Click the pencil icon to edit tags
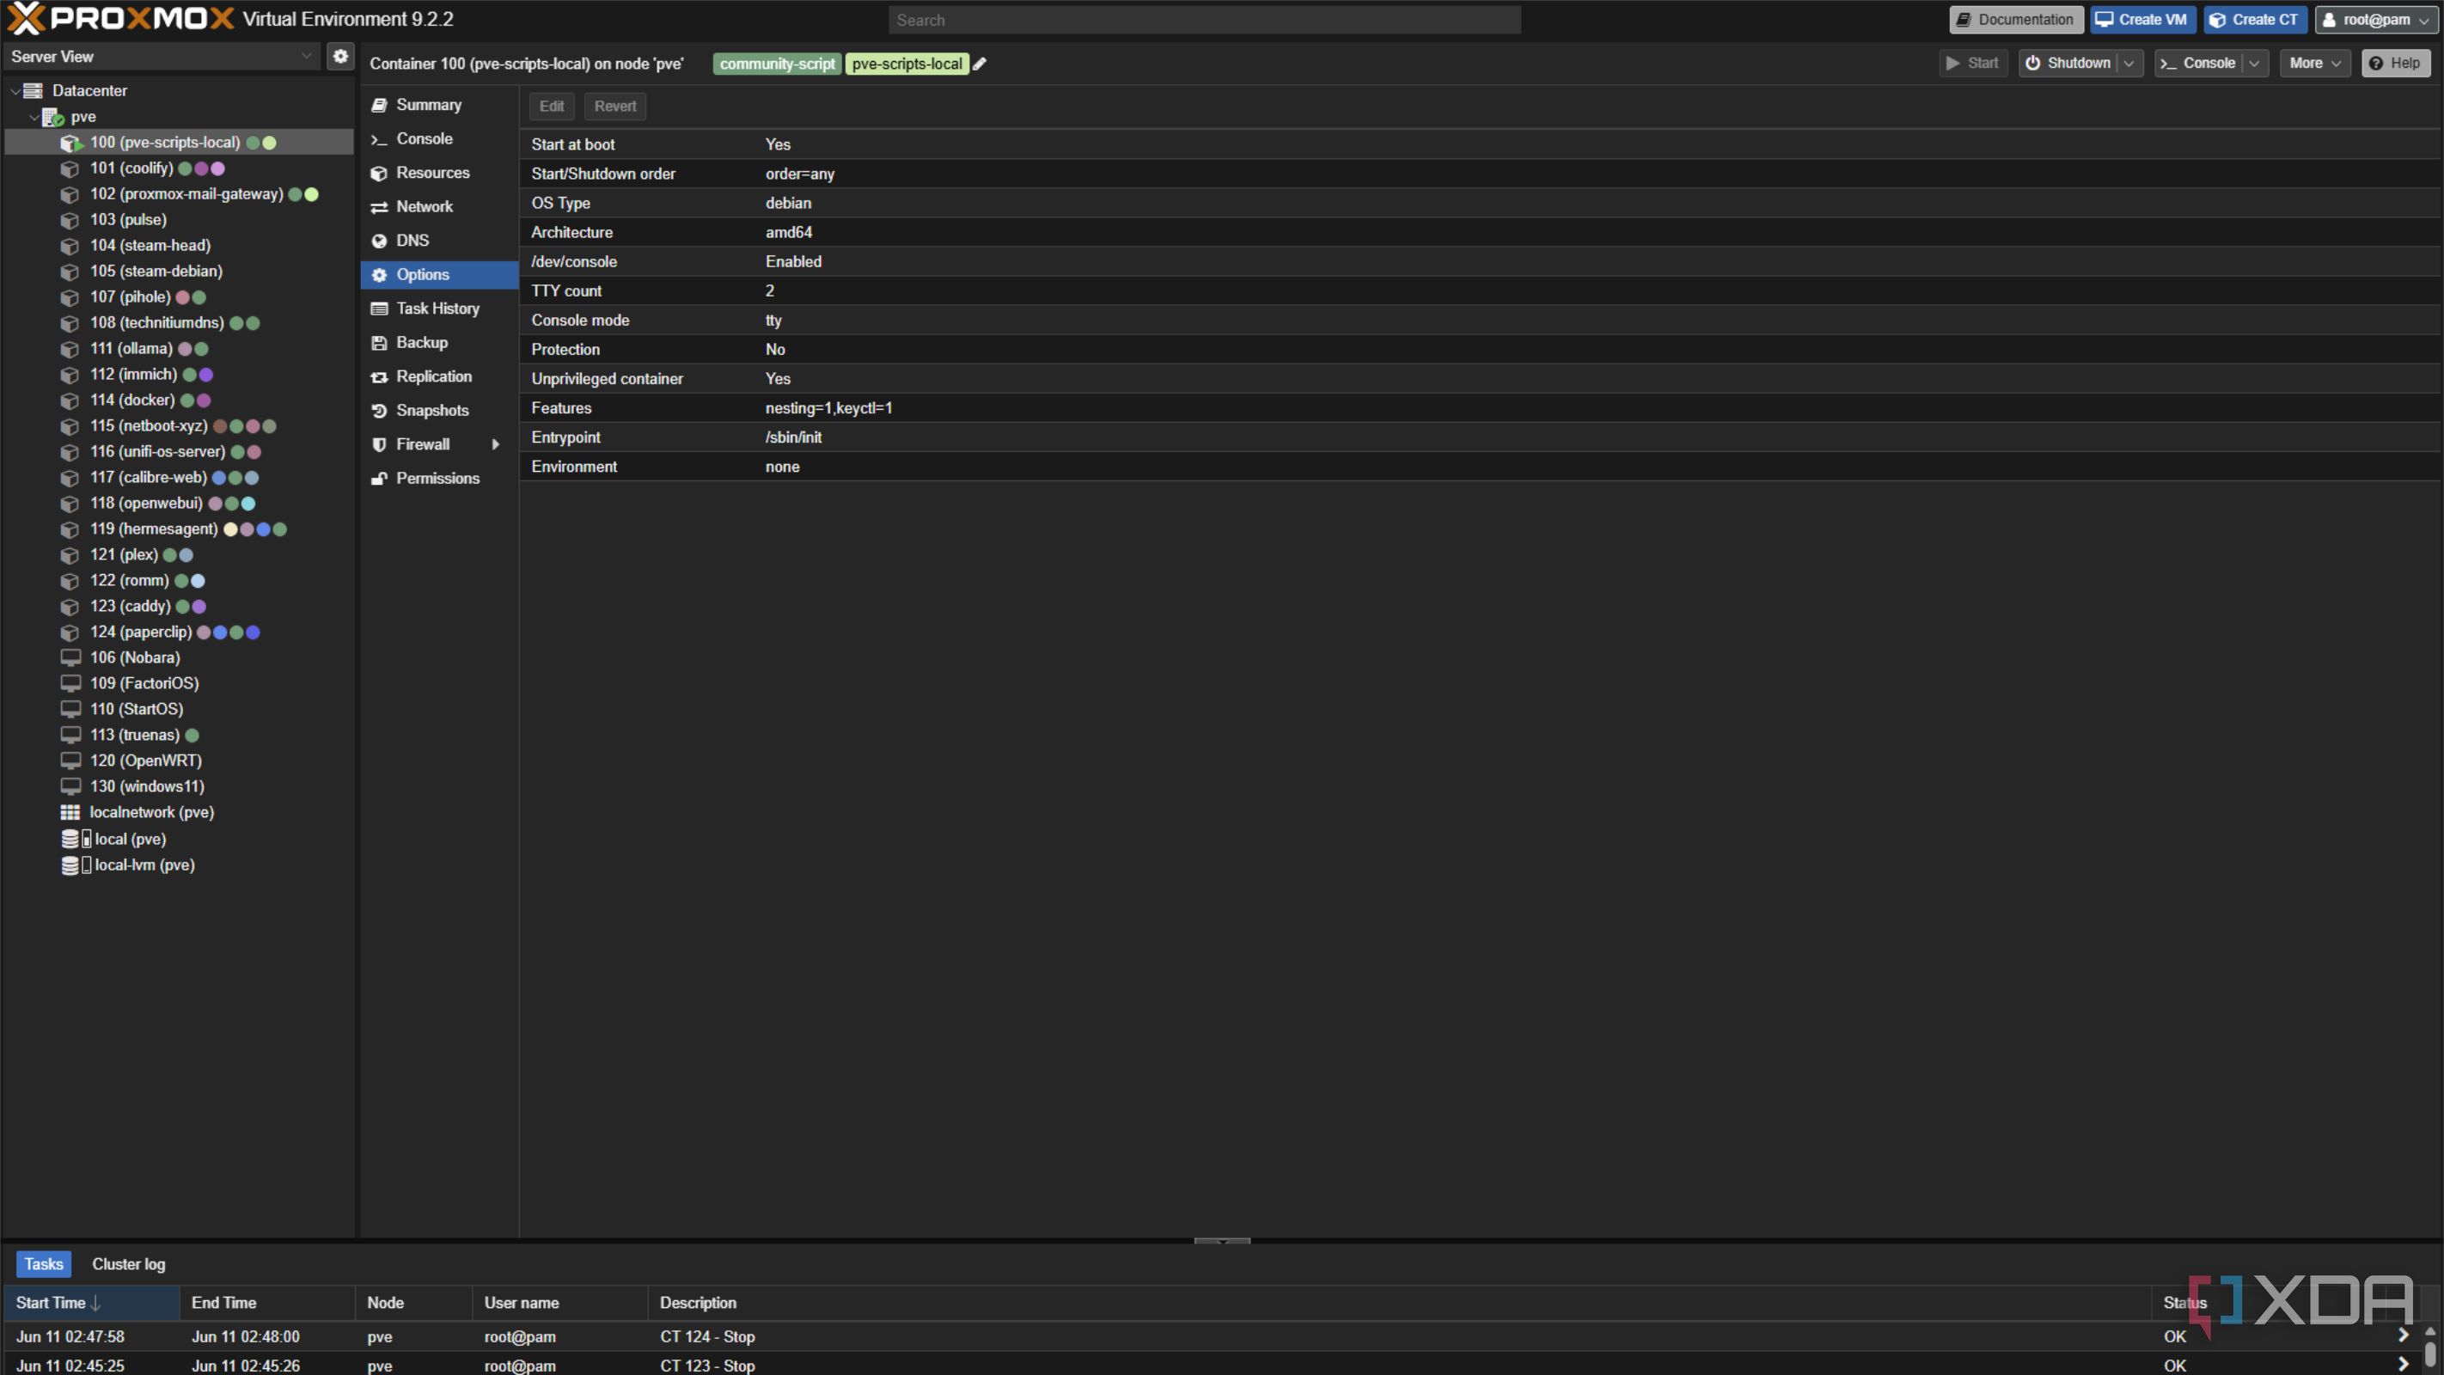The image size is (2444, 1375). [x=980, y=64]
